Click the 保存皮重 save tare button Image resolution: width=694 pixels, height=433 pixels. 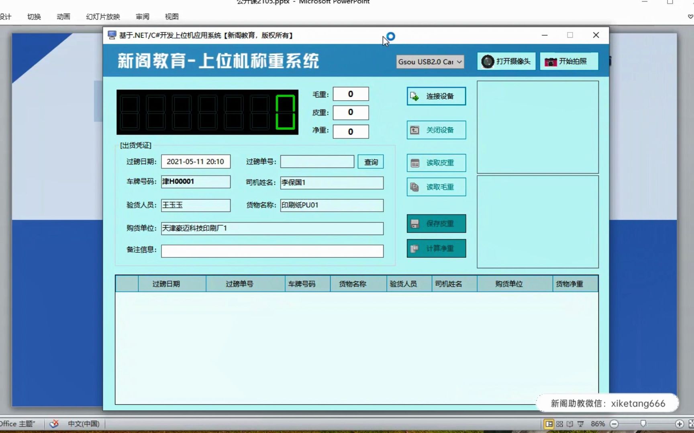(436, 224)
